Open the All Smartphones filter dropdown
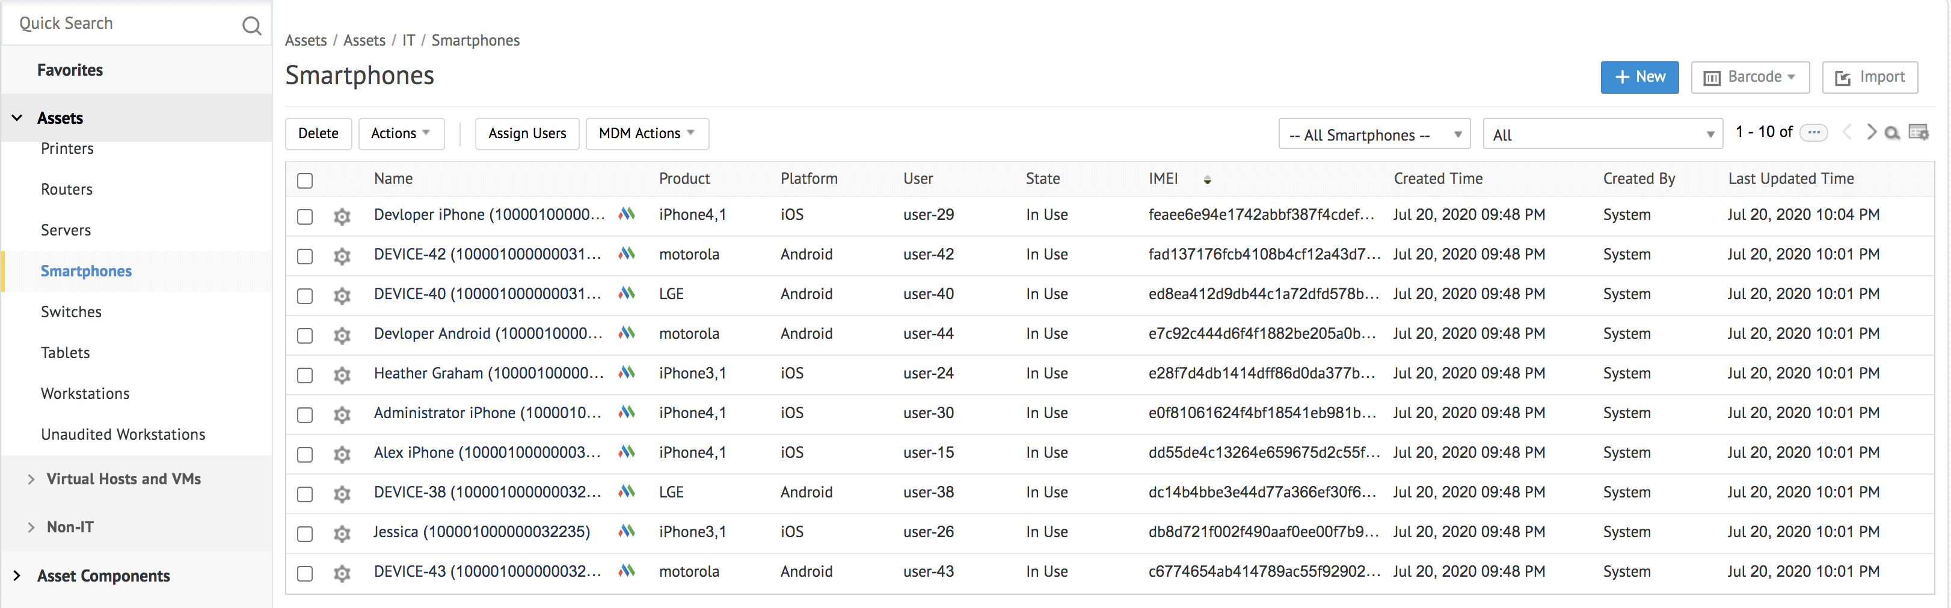Image resolution: width=1951 pixels, height=608 pixels. tap(1374, 135)
